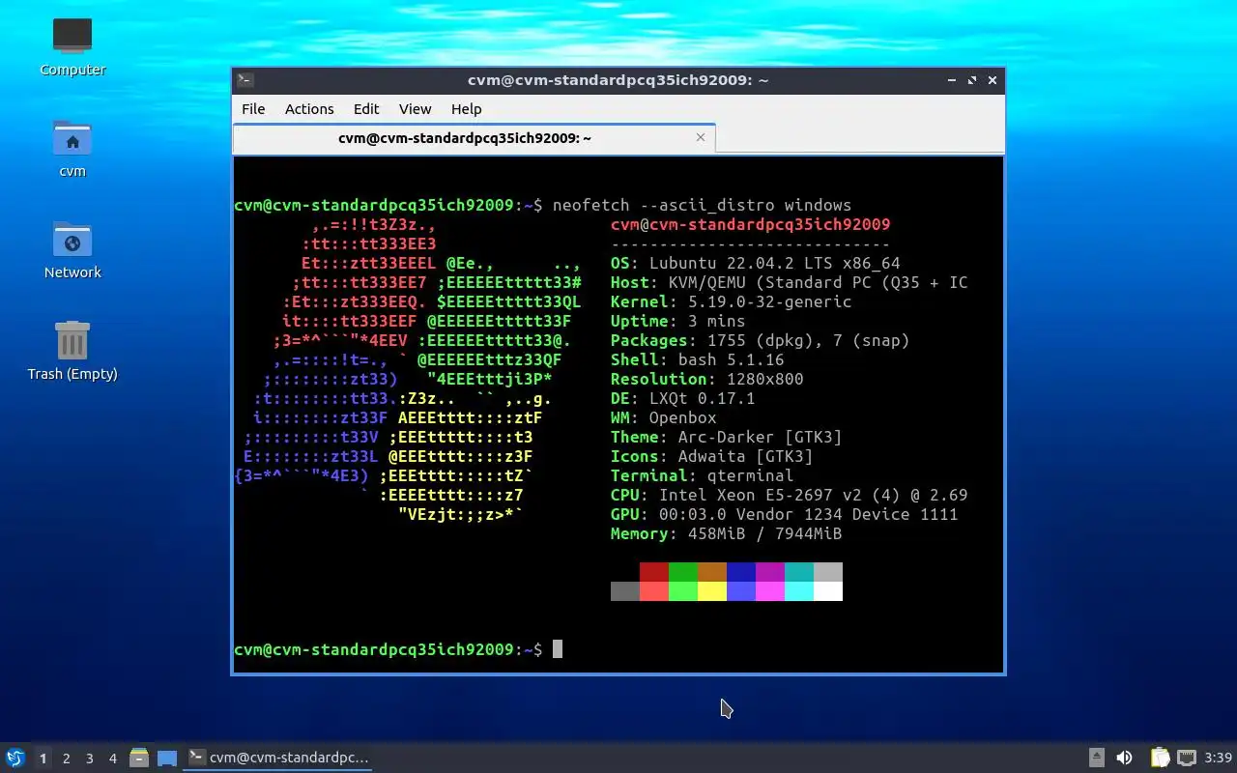
Task: Click the 'Packages: 1755 (dpkg), 7 (snap)' line
Action: pos(760,340)
